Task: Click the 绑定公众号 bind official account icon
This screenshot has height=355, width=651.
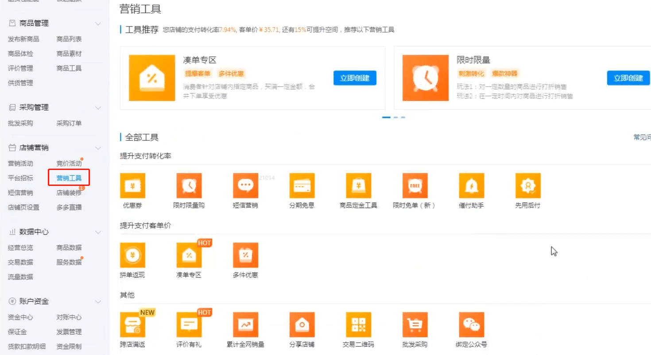Action: [x=471, y=324]
